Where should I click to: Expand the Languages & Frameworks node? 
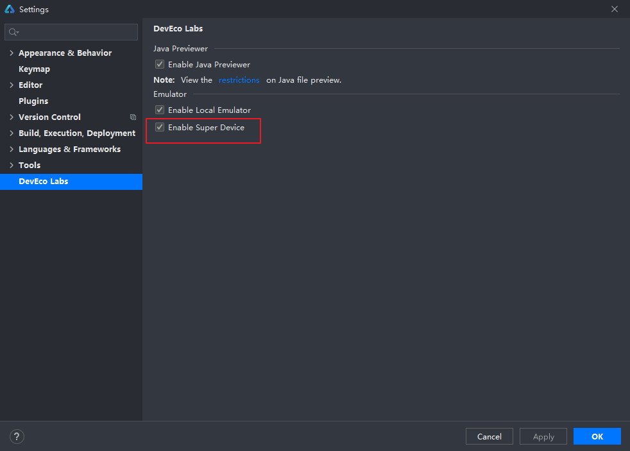[x=12, y=149]
